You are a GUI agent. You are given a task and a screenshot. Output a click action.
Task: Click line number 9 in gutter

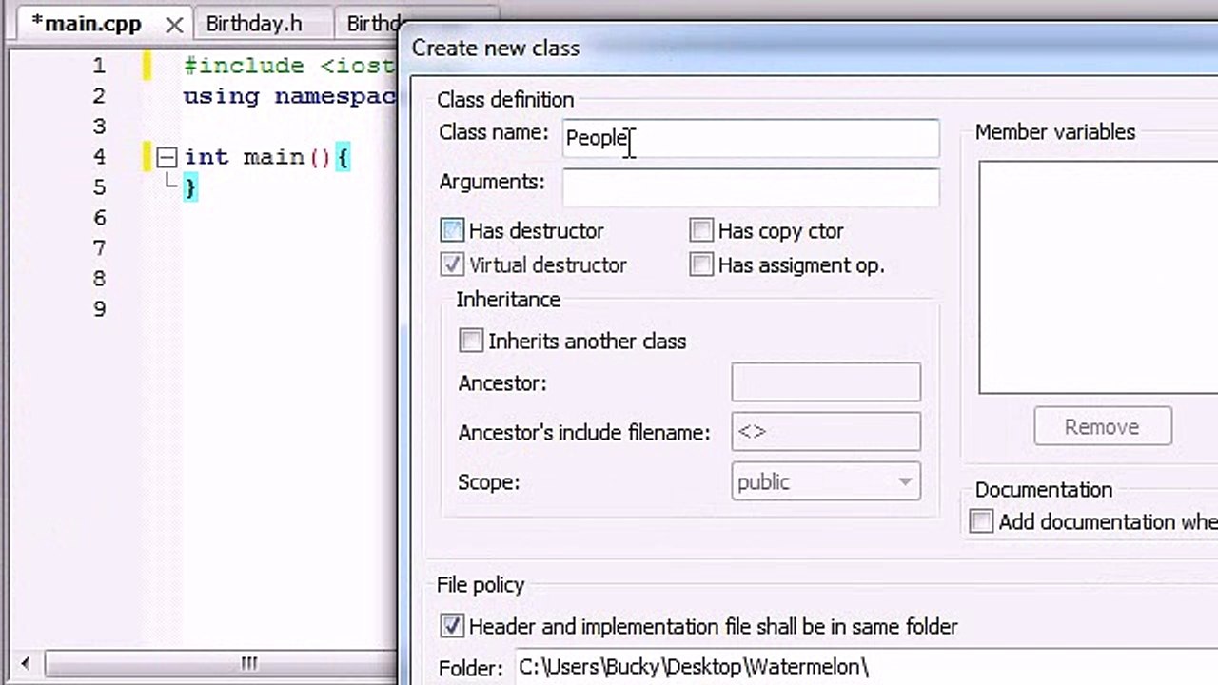click(x=100, y=309)
